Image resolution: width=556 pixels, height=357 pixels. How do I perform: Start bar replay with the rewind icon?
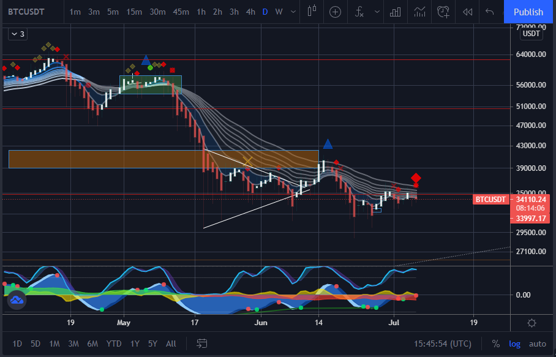pos(467,12)
